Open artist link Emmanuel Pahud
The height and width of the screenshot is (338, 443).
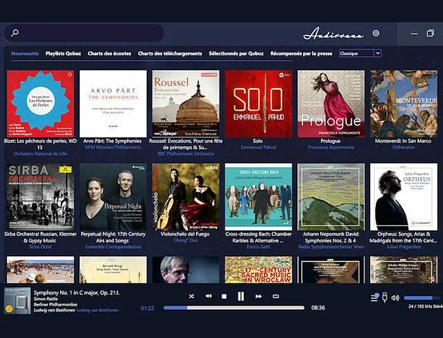click(x=258, y=147)
